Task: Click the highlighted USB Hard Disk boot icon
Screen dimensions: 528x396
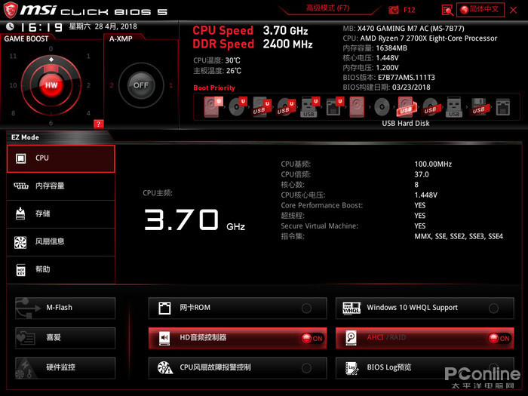Action: click(x=406, y=107)
